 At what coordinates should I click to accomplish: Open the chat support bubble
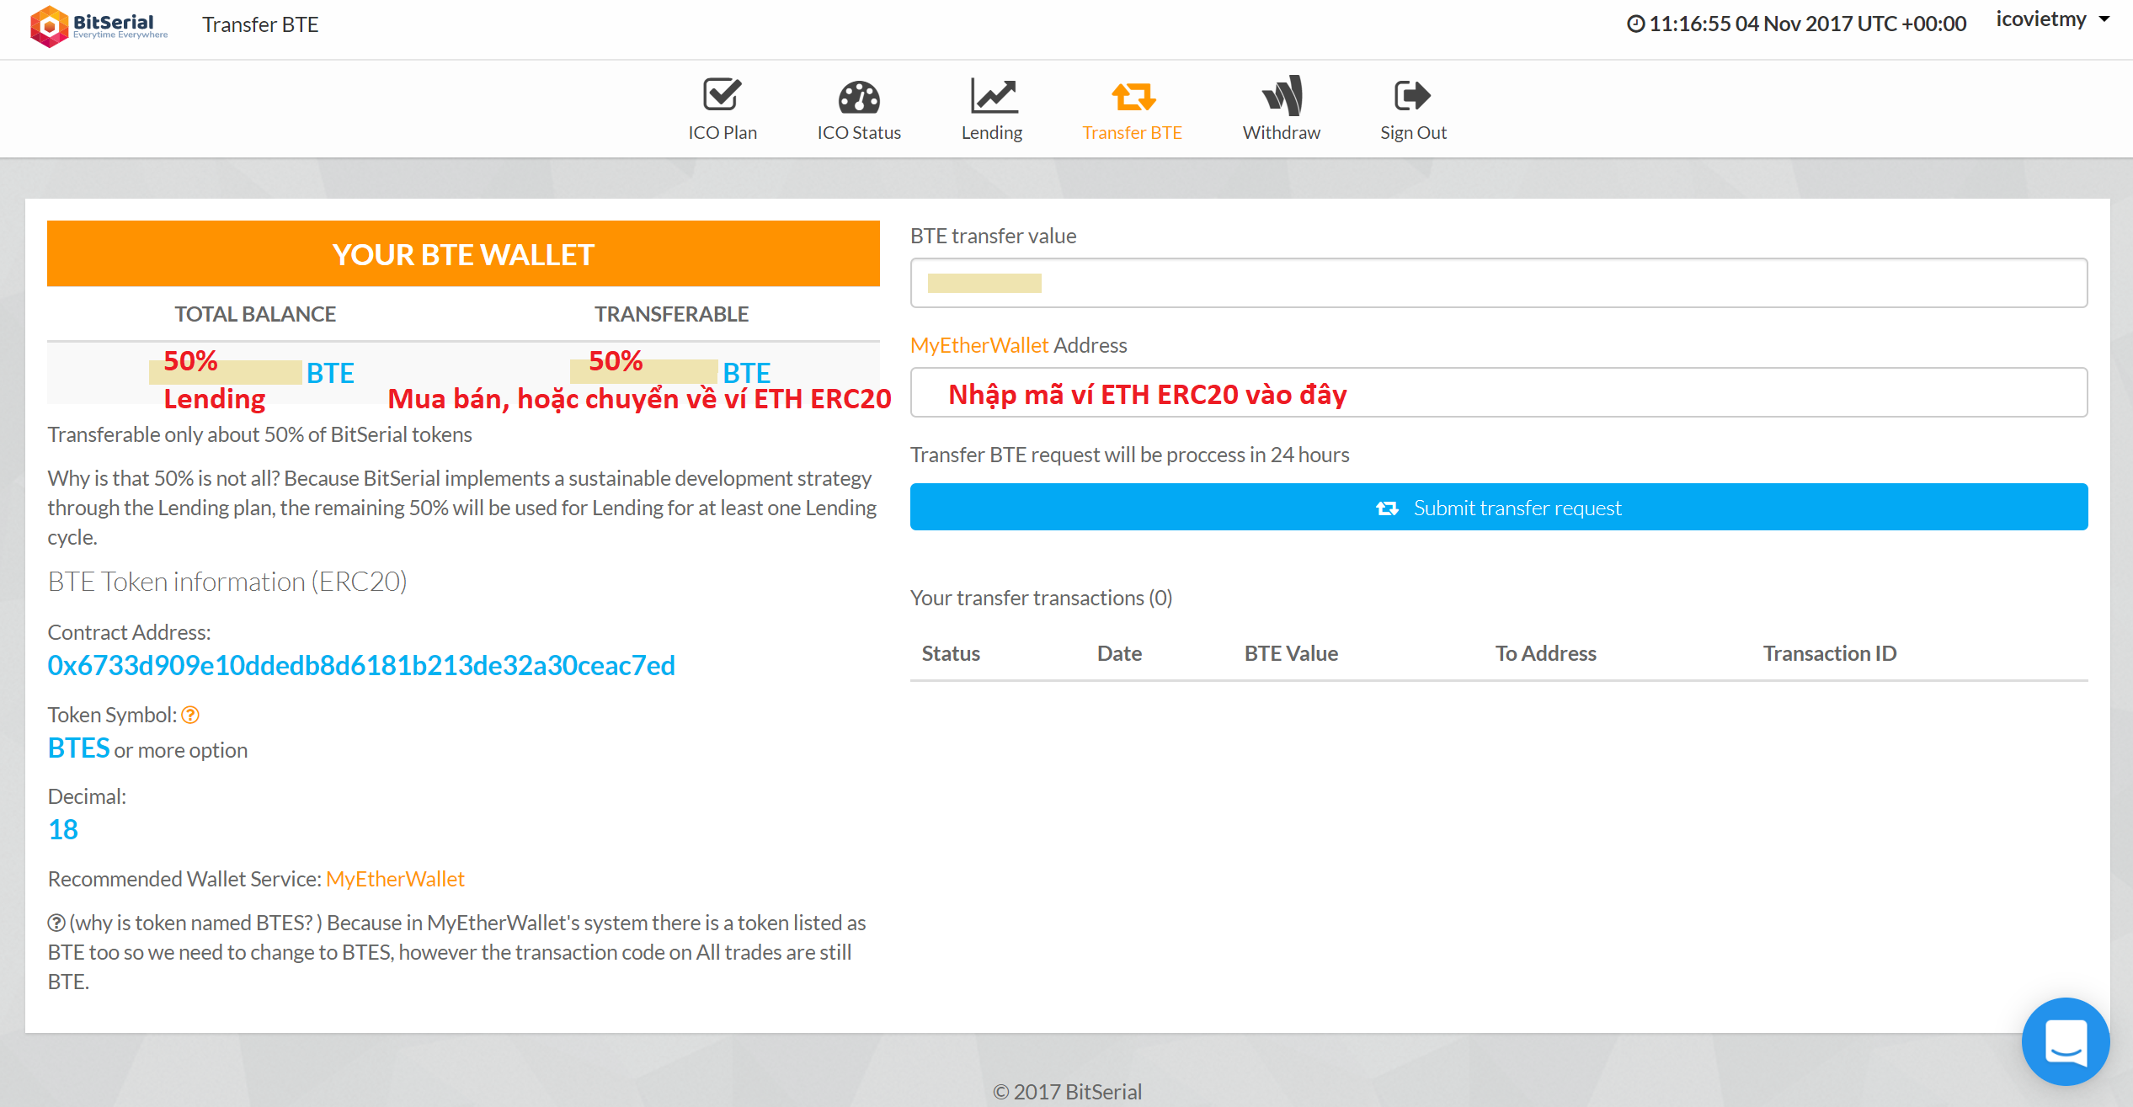tap(2064, 1041)
